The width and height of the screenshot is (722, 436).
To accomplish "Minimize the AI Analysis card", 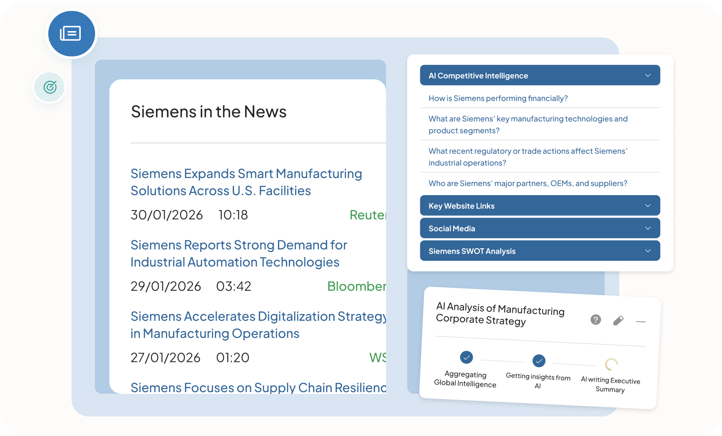I will 641,322.
